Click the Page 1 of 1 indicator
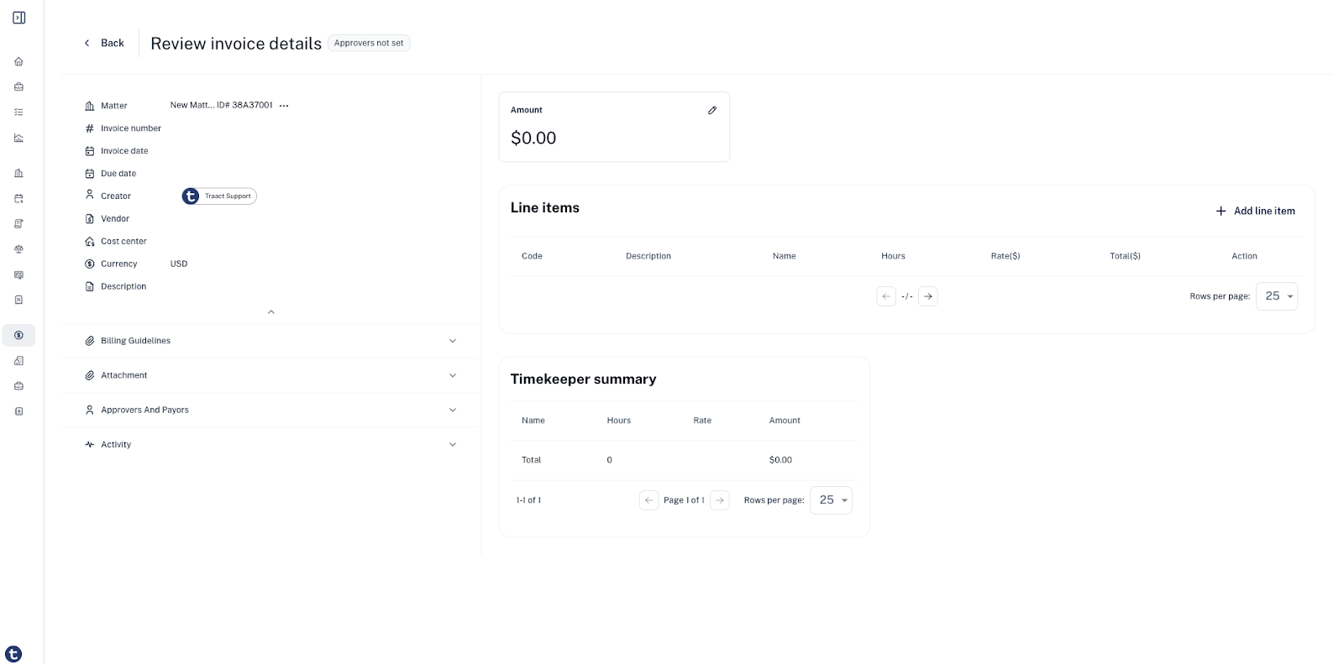 tap(684, 500)
